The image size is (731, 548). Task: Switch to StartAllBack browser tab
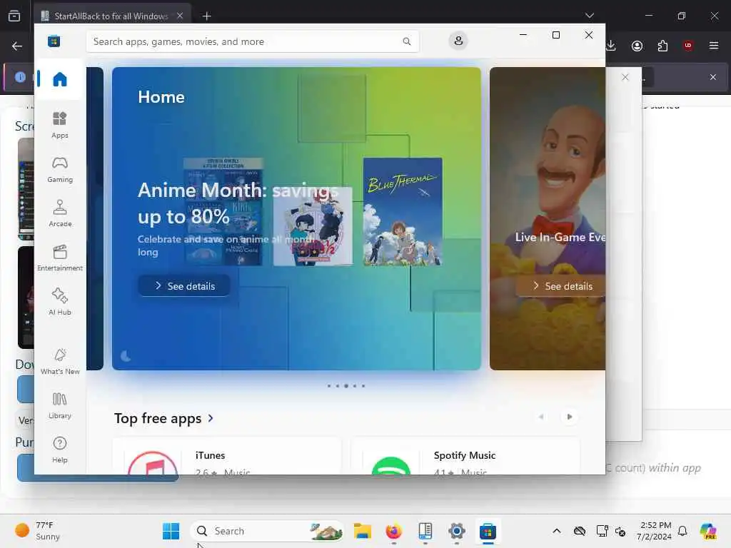112,16
